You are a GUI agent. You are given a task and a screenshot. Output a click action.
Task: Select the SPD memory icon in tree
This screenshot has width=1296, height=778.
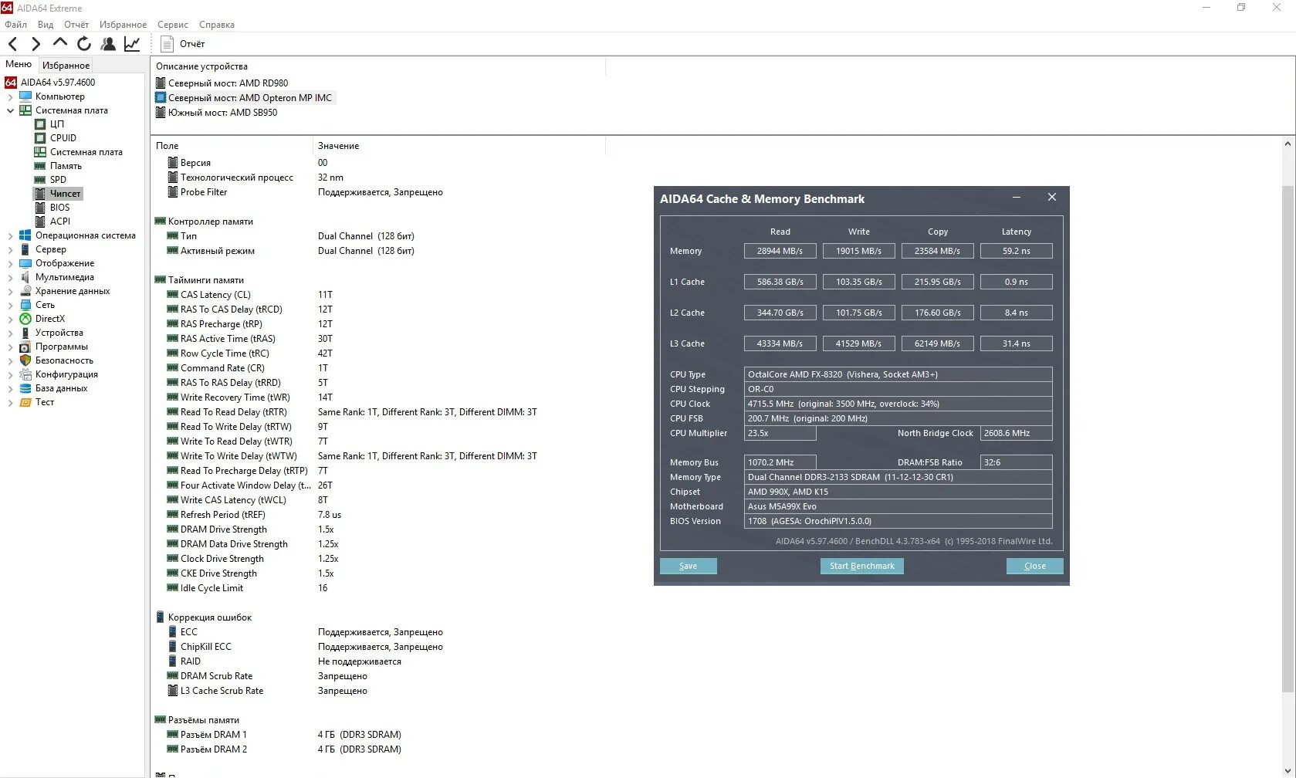[40, 180]
